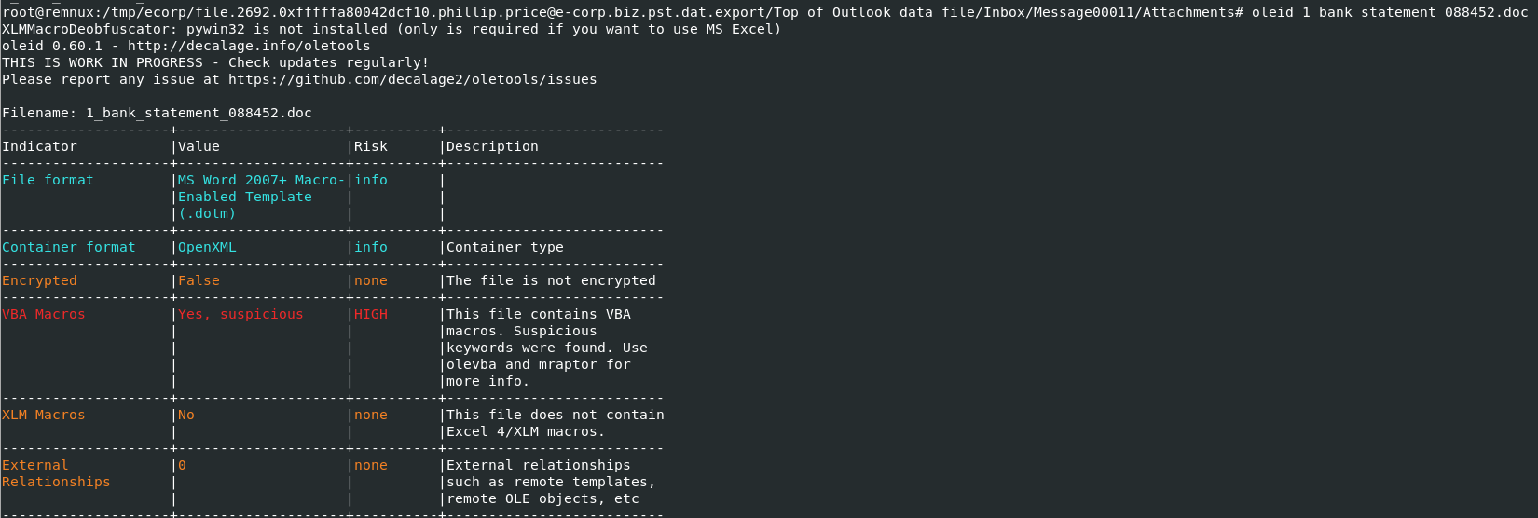Click the 'OpenXML' value

tap(207, 247)
